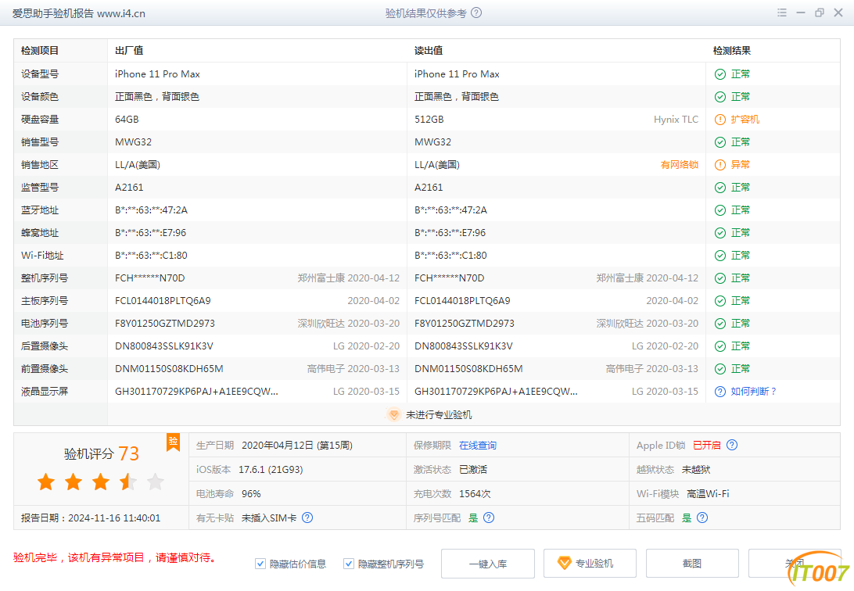Click green check icon in 主板序列号 row
Image resolution: width=854 pixels, height=591 pixels.
pyautogui.click(x=720, y=301)
